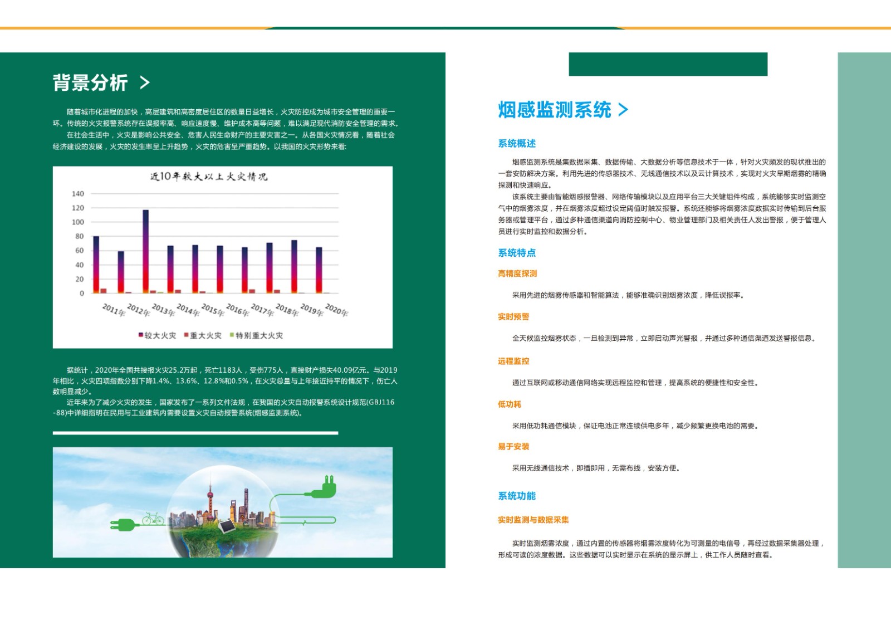Click the white divider line above the photo
891x630 pixels.
click(195, 433)
